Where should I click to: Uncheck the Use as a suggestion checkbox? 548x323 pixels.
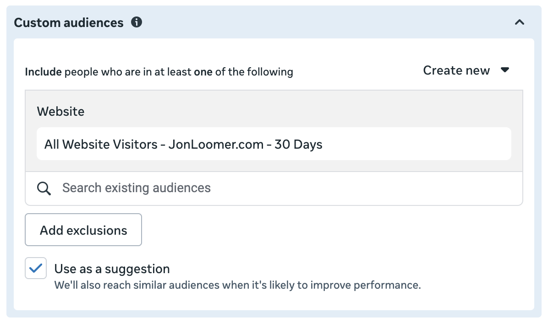(x=36, y=269)
